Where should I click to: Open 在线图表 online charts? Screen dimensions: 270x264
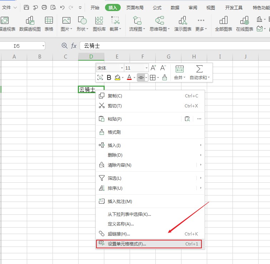(245, 24)
